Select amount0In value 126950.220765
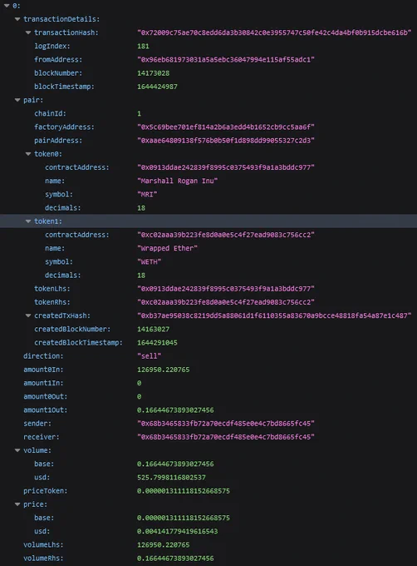Viewport: 417px width, 566px height. 163,370
